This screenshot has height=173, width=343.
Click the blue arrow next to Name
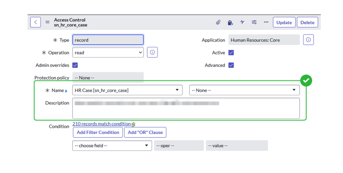pos(66,91)
